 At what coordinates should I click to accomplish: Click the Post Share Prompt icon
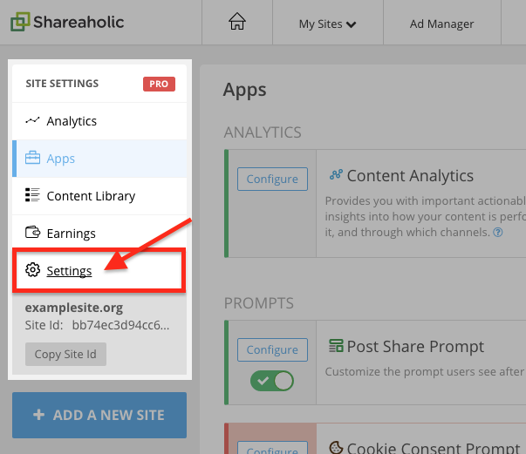pos(336,346)
